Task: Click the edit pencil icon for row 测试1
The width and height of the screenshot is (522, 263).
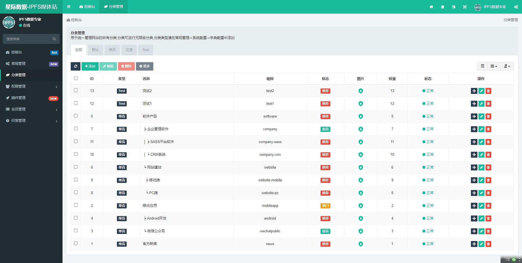Action: tap(481, 104)
